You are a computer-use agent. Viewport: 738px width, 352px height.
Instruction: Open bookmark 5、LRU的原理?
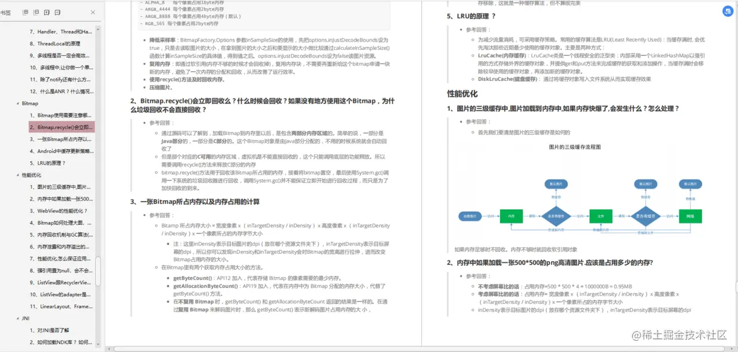coord(48,163)
